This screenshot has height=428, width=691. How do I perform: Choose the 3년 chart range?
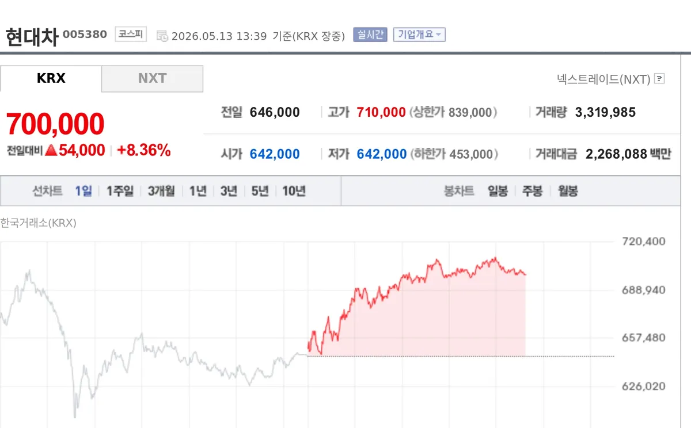click(x=229, y=191)
